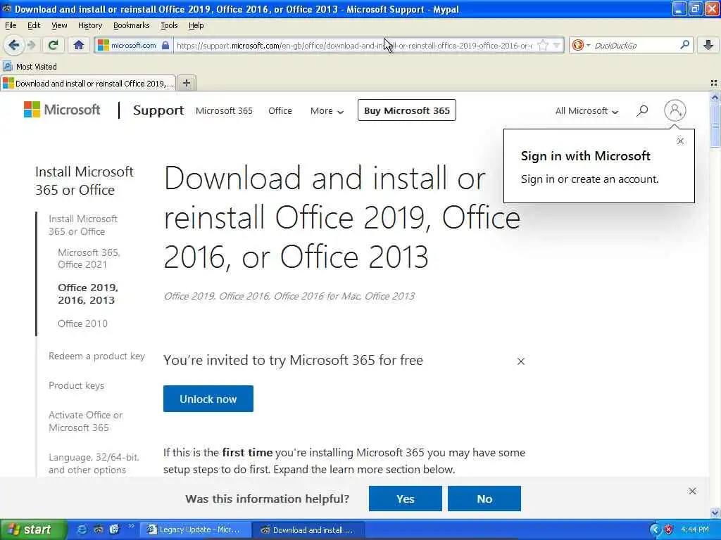This screenshot has height=540, width=721.
Task: Click the red security shield tray icon
Action: [669, 530]
